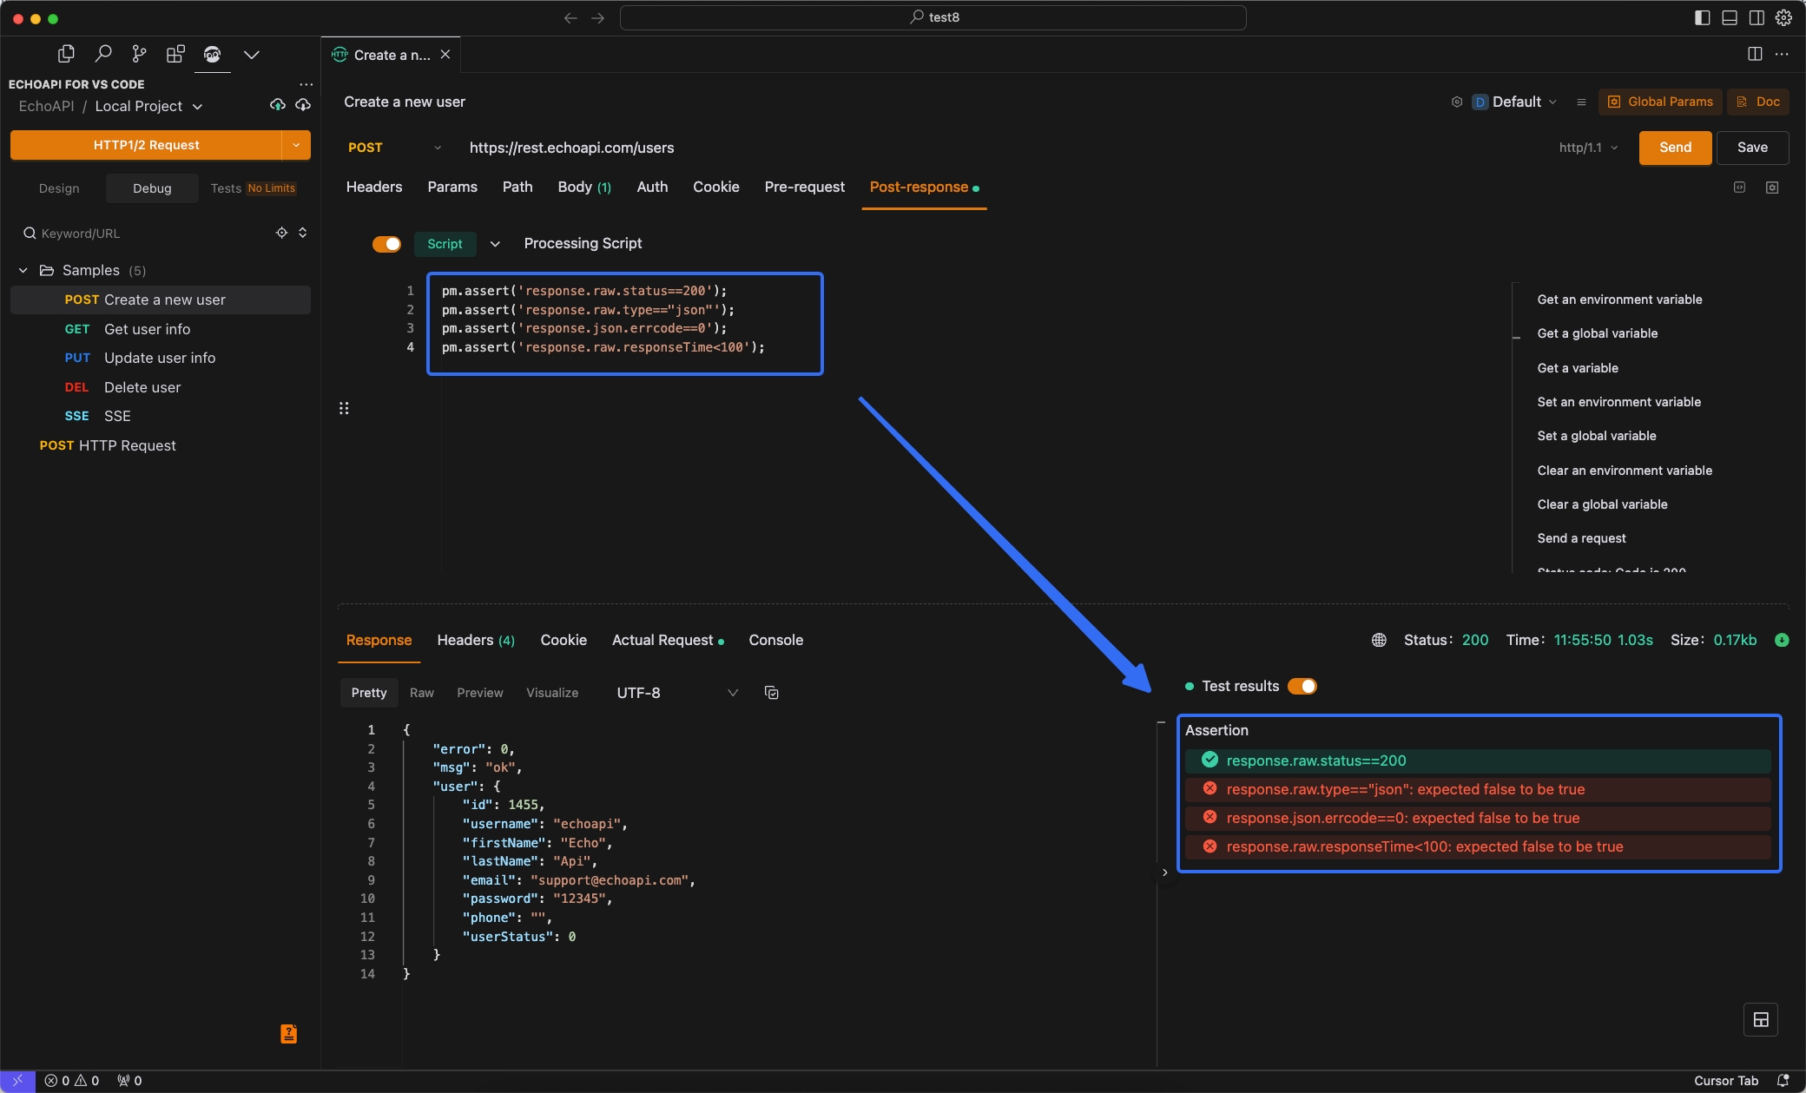Toggle the bottom panel layout icon
The width and height of the screenshot is (1806, 1093).
1730,17
